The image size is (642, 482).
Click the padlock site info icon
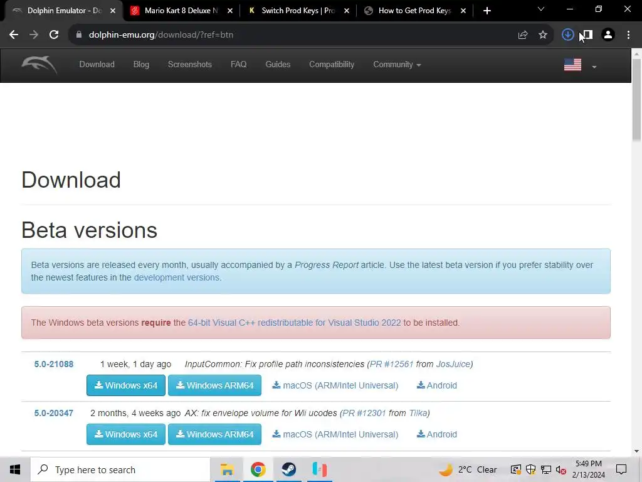point(78,35)
